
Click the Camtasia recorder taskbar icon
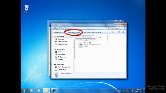click(54, 91)
